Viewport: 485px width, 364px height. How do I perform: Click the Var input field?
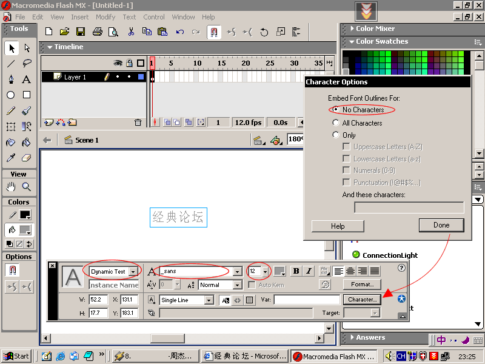click(307, 300)
